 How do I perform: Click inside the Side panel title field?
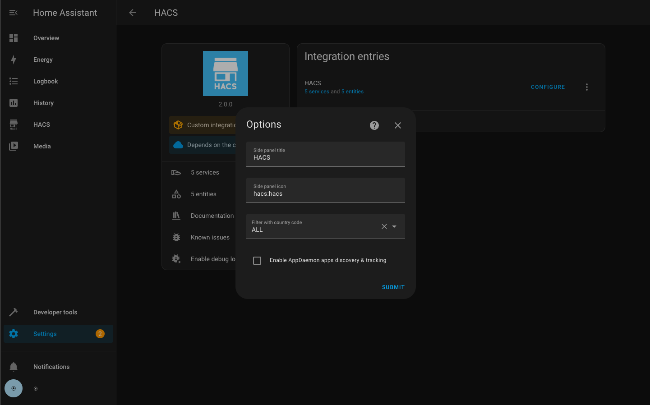click(x=325, y=157)
